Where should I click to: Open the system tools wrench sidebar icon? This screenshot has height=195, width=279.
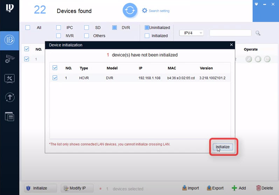coord(9,78)
